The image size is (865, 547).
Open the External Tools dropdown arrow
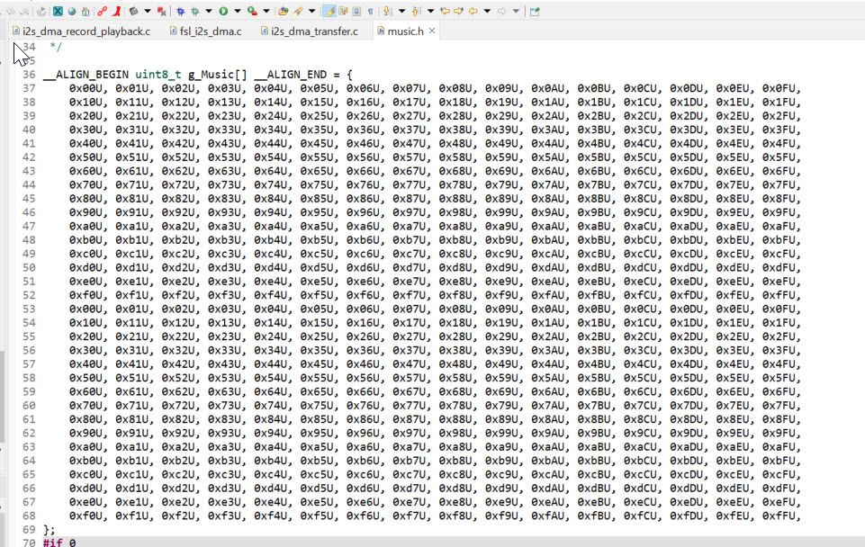point(266,11)
